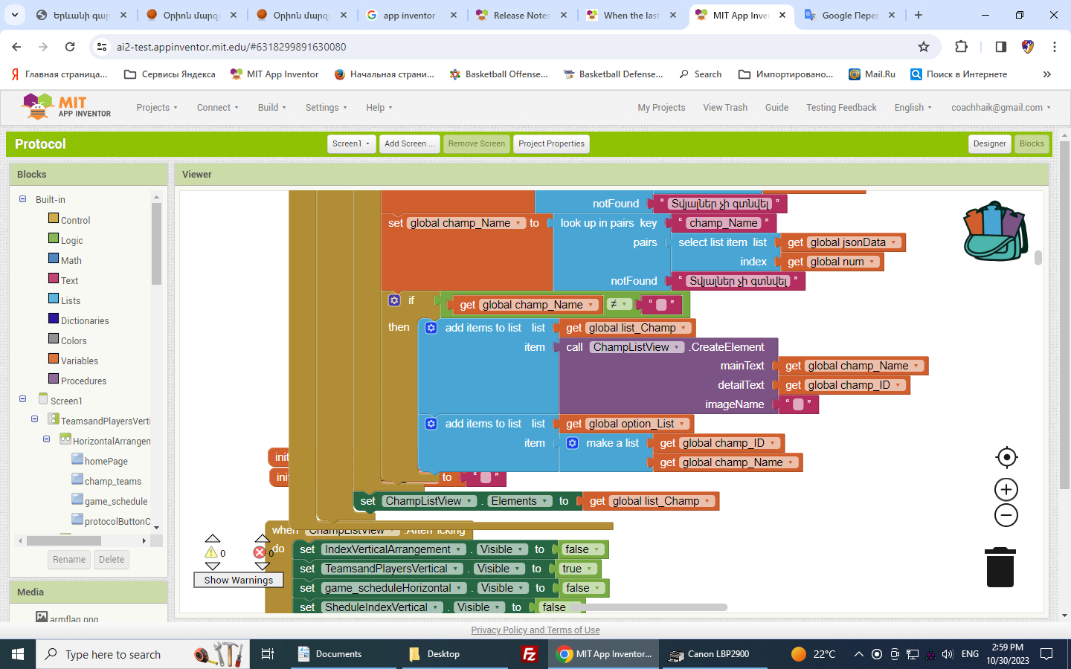Open the make a list mutator gear
This screenshot has width=1071, height=669.
coord(572,443)
